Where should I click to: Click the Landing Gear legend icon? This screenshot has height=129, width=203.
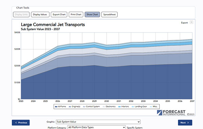pyautogui.click(x=133, y=107)
